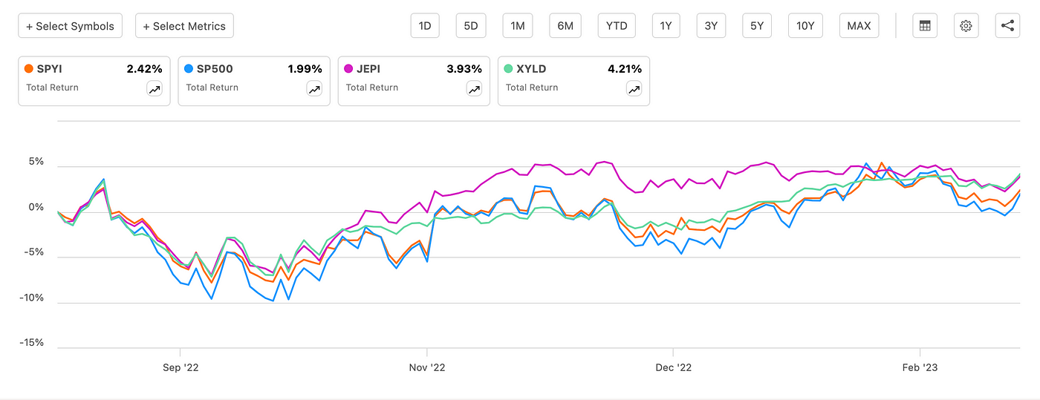The height and width of the screenshot is (400, 1040).
Task: Click the 0% y-axis label
Action: (x=36, y=207)
